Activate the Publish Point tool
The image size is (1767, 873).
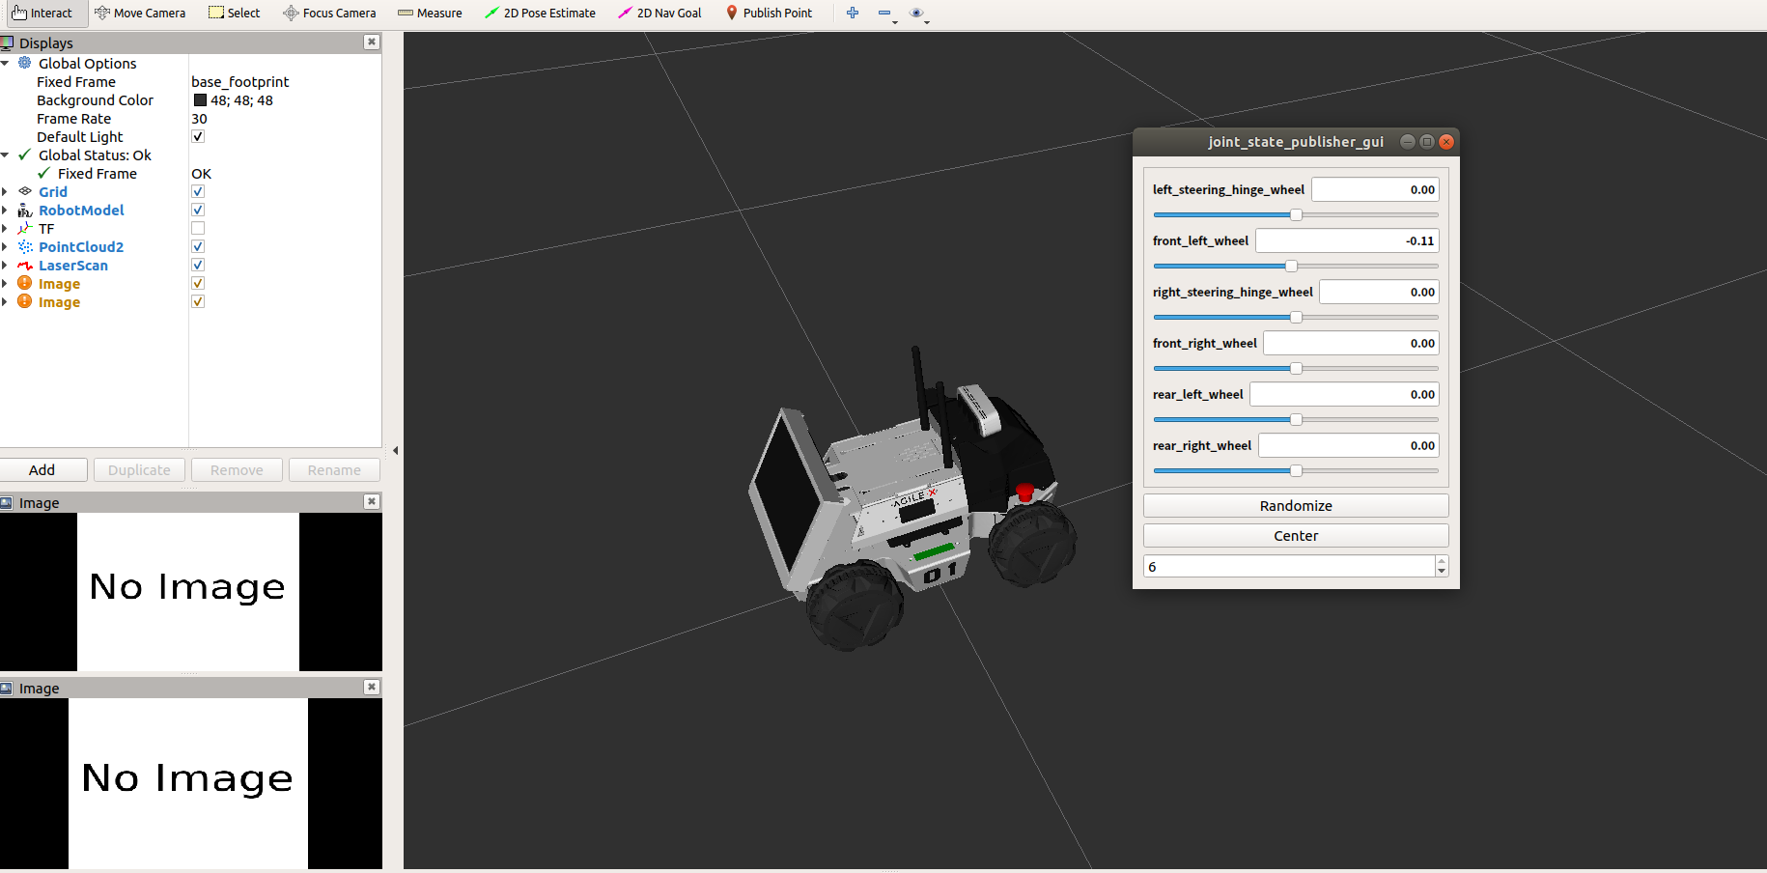click(x=770, y=14)
